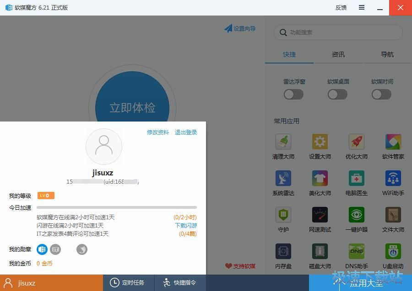Click the 功能搜索 search field
The width and height of the screenshot is (412, 291).
click(x=338, y=32)
